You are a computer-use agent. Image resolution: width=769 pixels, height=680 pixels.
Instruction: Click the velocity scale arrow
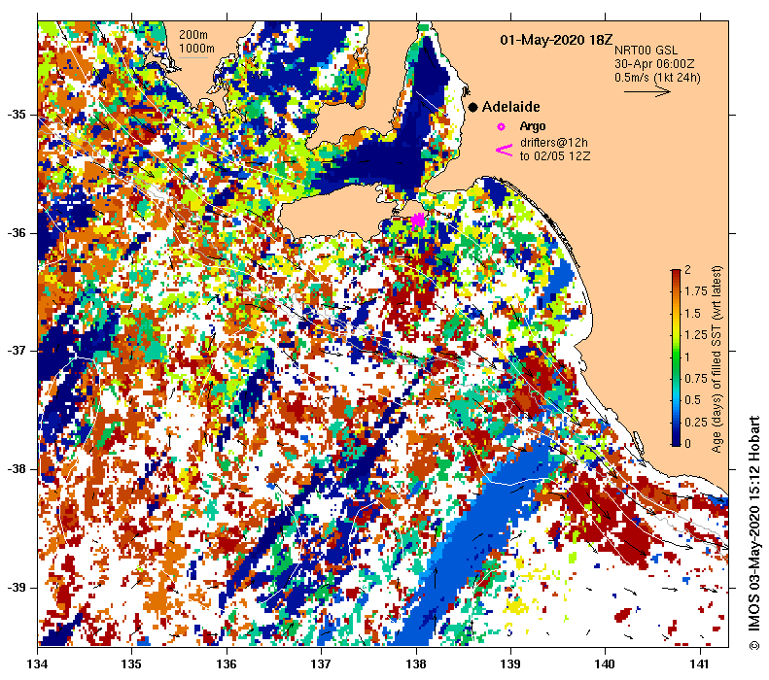pyautogui.click(x=647, y=92)
